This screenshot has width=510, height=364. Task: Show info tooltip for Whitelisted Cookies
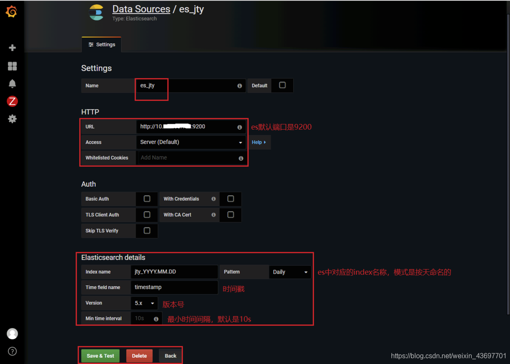(x=241, y=158)
